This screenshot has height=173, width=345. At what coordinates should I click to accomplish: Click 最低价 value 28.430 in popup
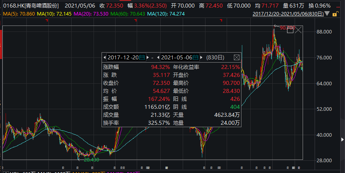[231, 91]
